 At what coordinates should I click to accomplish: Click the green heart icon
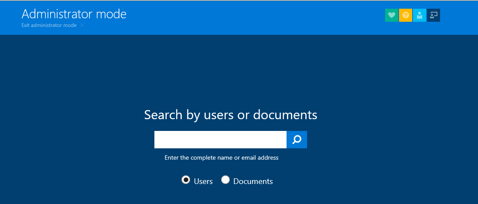tap(392, 15)
